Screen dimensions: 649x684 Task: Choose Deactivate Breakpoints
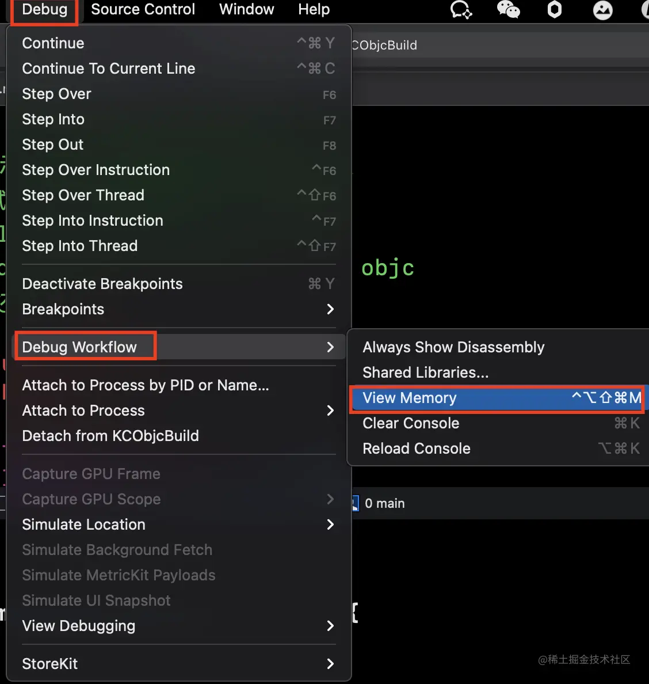[179, 284]
